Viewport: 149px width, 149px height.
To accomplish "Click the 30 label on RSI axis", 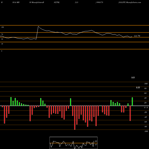I will point(2,44).
